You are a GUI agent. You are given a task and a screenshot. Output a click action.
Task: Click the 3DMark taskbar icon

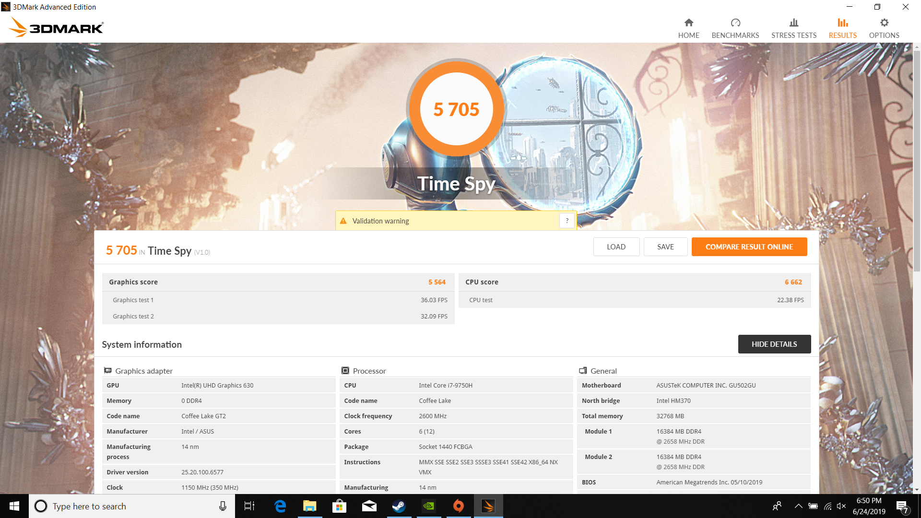click(488, 506)
